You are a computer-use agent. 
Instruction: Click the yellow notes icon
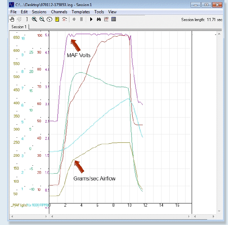pyautogui.click(x=57, y=19)
